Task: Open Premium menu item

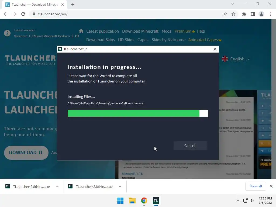Action: coord(185,31)
